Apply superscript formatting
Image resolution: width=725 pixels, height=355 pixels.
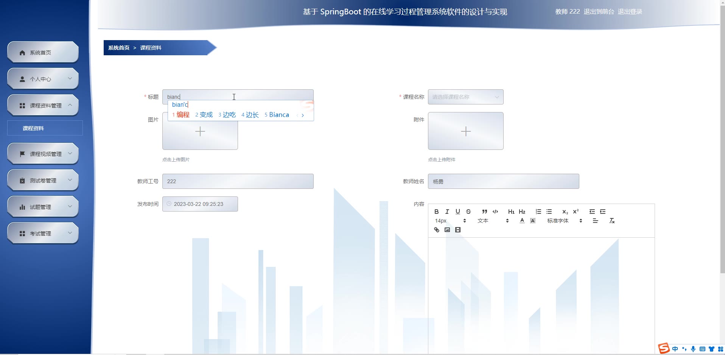(x=576, y=212)
